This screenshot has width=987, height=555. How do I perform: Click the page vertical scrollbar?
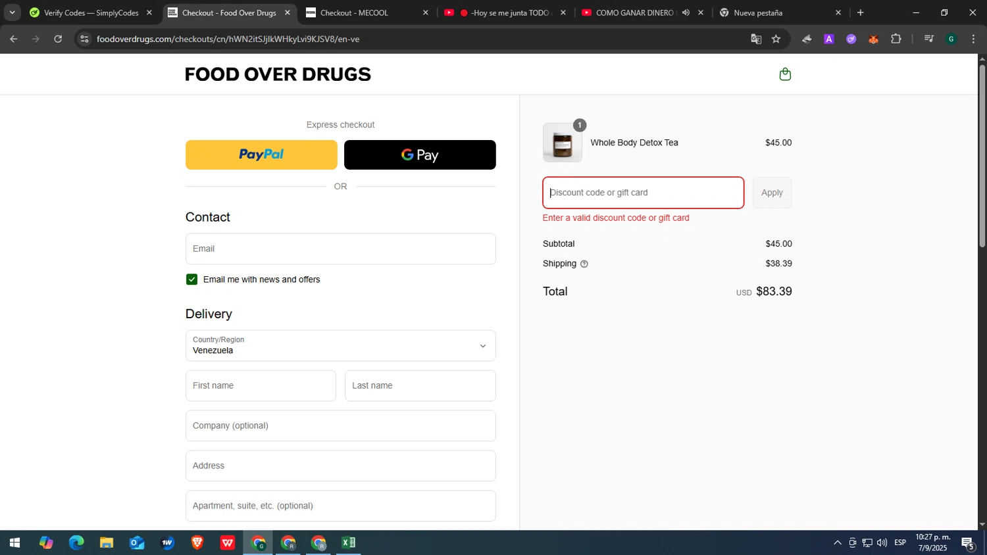pos(982,155)
